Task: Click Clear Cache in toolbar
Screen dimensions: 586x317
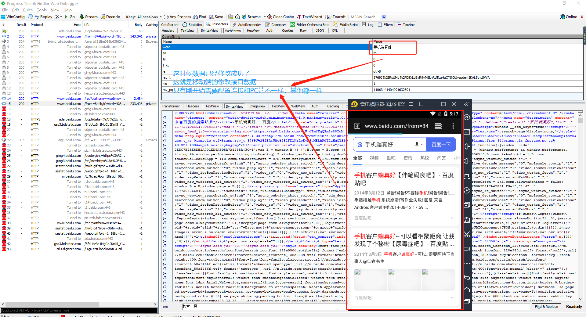Action: (281, 17)
